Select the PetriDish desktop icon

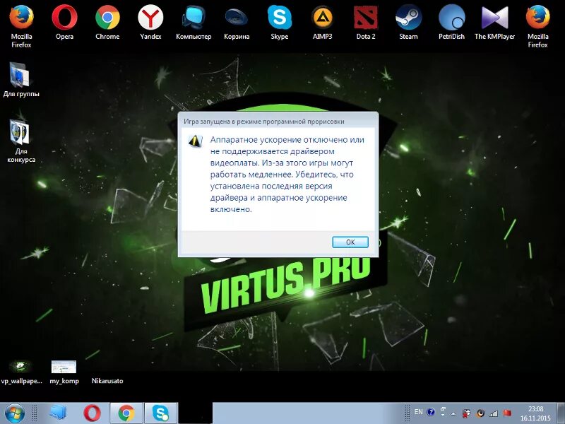click(451, 23)
